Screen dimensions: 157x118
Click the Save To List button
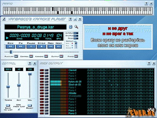coord(8,106)
